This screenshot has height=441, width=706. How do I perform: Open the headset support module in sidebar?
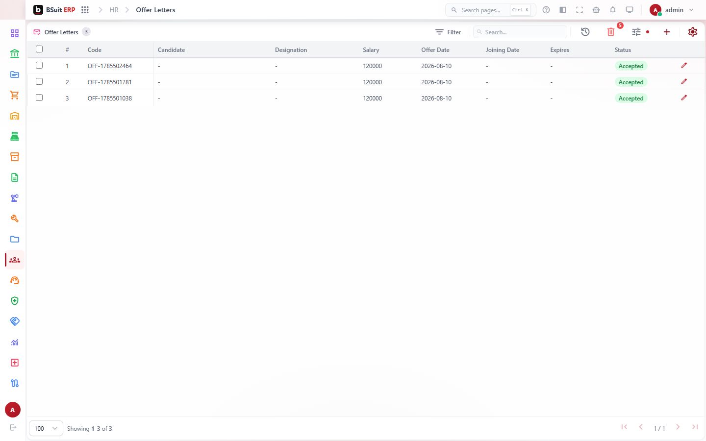tap(15, 280)
